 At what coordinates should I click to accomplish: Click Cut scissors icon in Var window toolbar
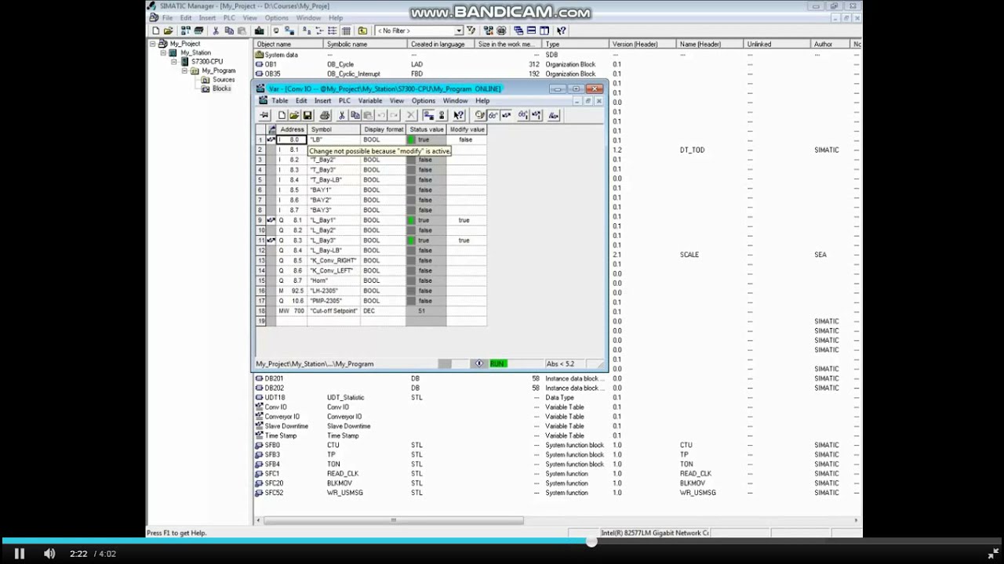pyautogui.click(x=342, y=115)
